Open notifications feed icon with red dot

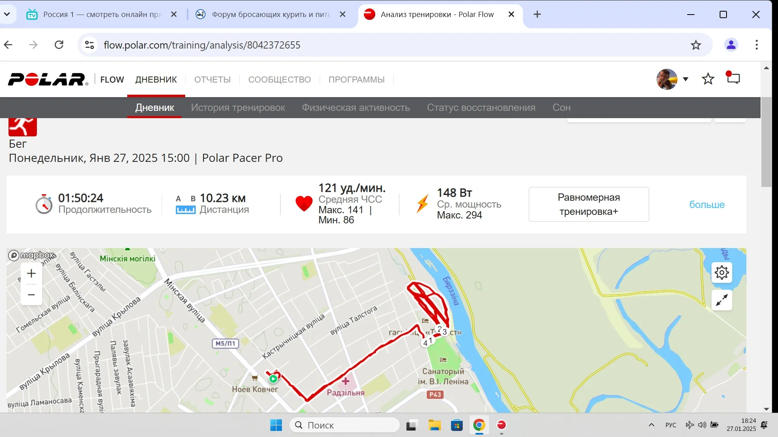733,78
